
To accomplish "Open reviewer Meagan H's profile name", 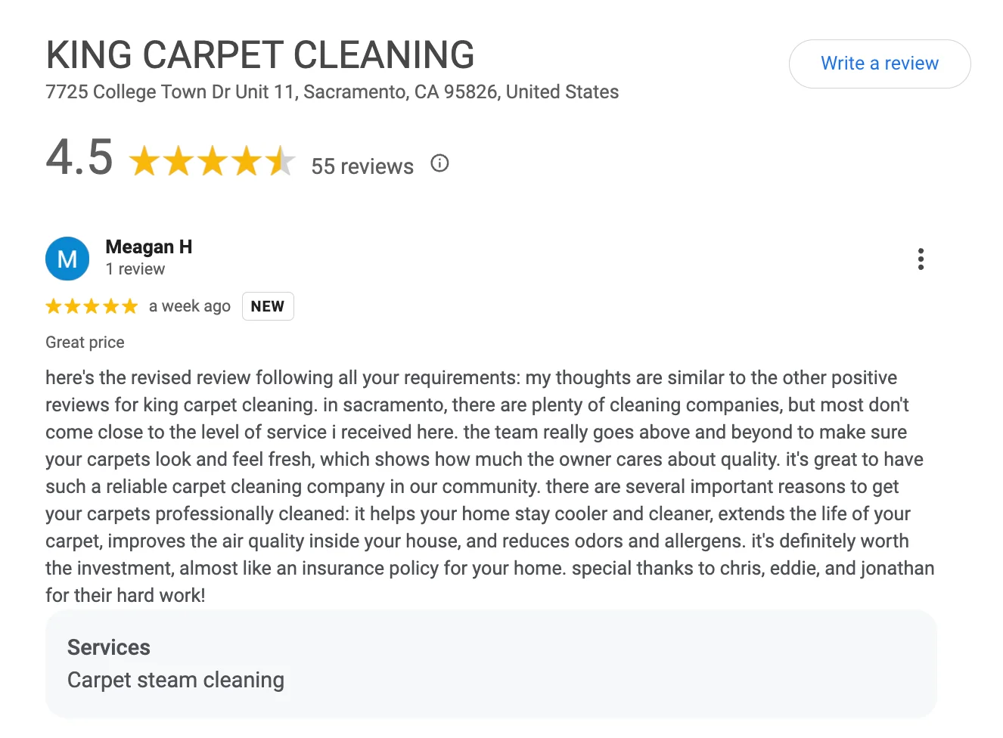I will 149,247.
